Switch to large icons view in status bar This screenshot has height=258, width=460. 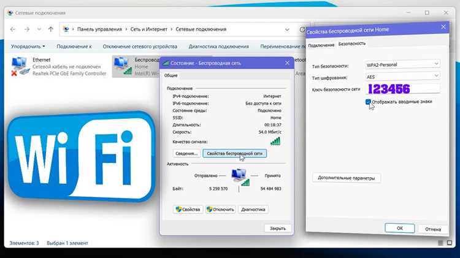click(450, 243)
